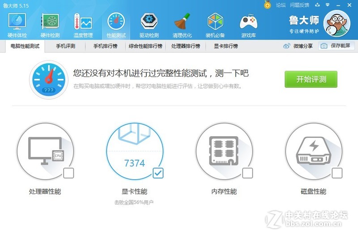Click the 微博分享 Weibo icon
The height and width of the screenshot is (239, 358).
(x=286, y=46)
